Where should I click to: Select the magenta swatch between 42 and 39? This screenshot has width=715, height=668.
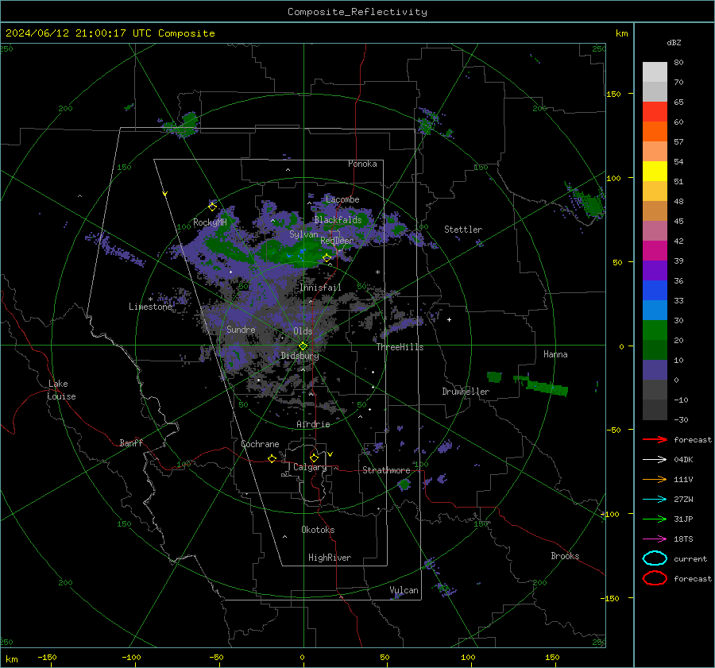coord(655,251)
